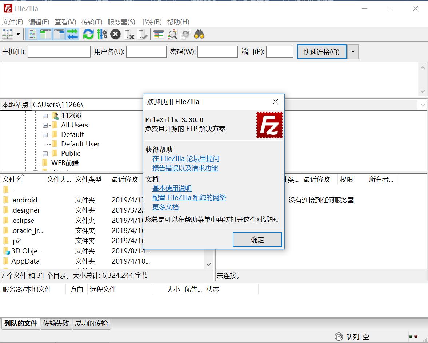Image resolution: width=428 pixels, height=343 pixels.
Task: Select the .android folder row
Action: pyautogui.click(x=72, y=200)
